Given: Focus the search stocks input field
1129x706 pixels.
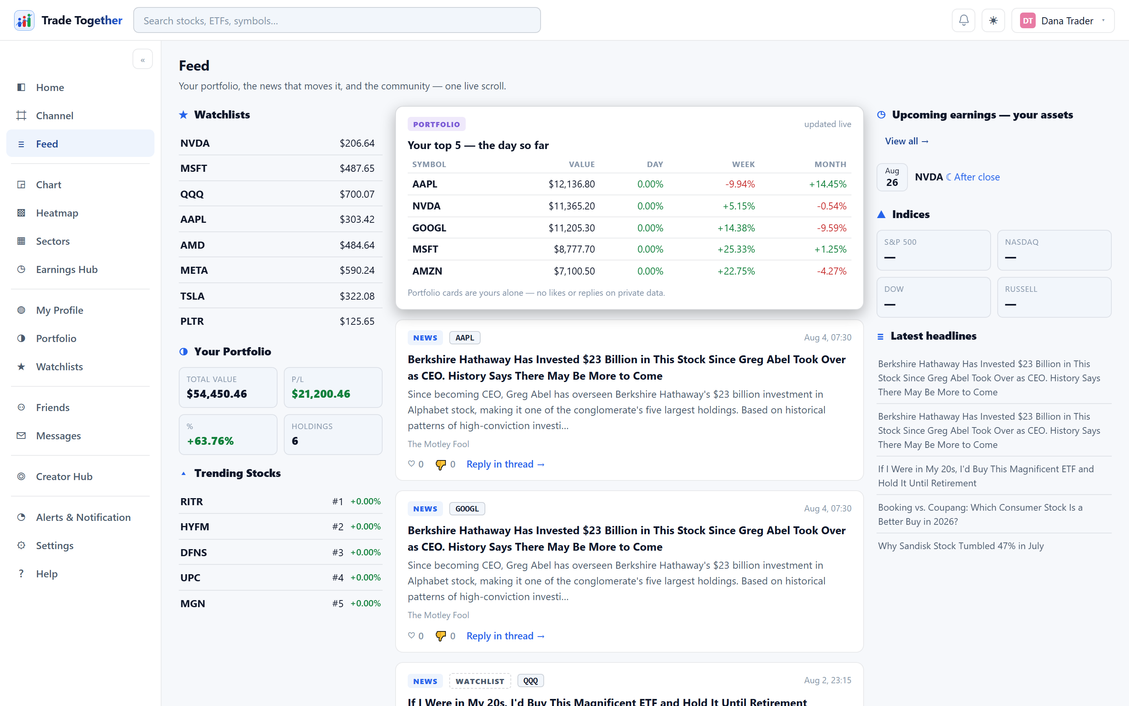Looking at the screenshot, I should [337, 20].
